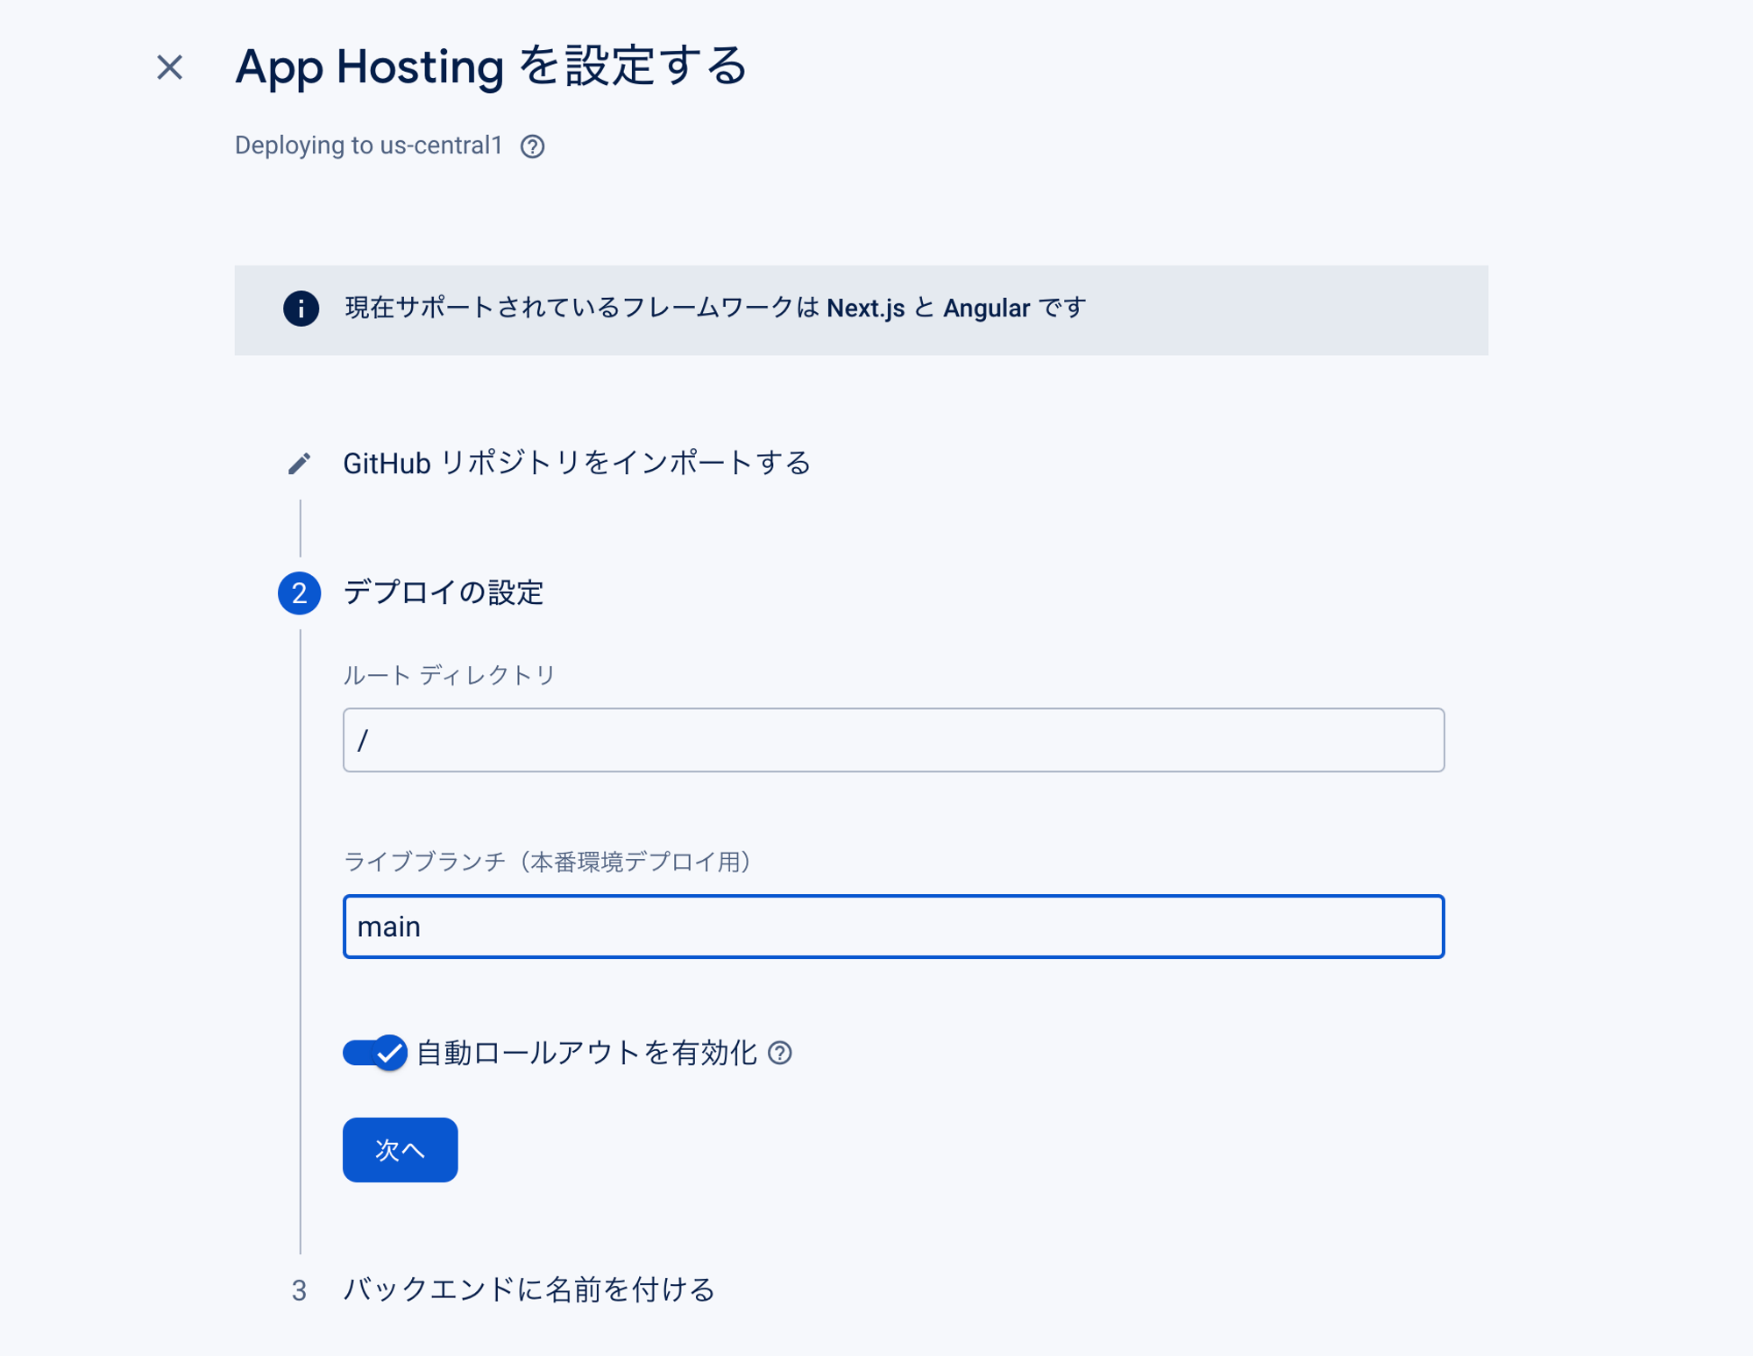Open the help icon beside Deploying to us-central1
1753x1356 pixels.
tap(532, 147)
